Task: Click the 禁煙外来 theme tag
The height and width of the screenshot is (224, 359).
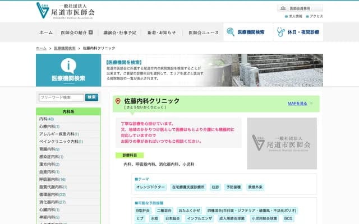Action: pos(255,187)
